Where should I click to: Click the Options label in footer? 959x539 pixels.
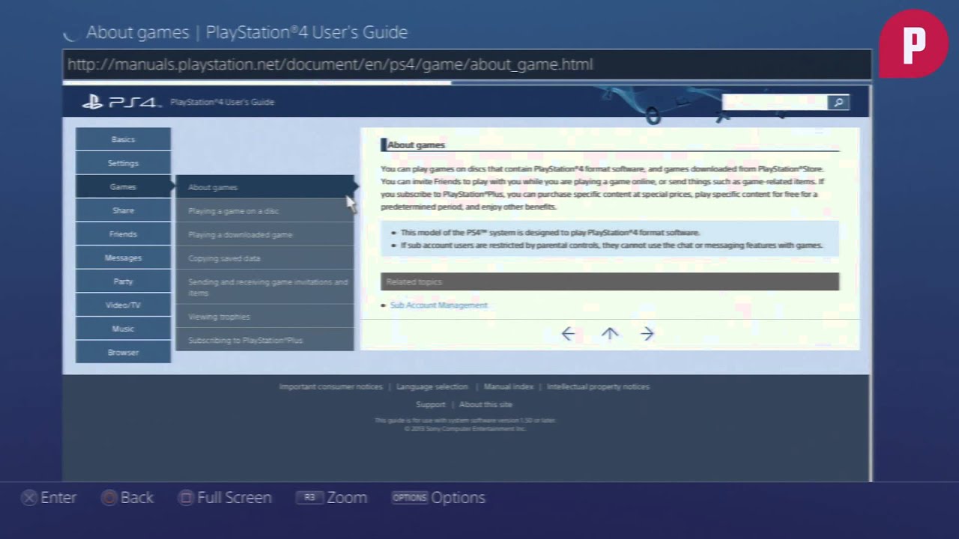click(x=458, y=498)
